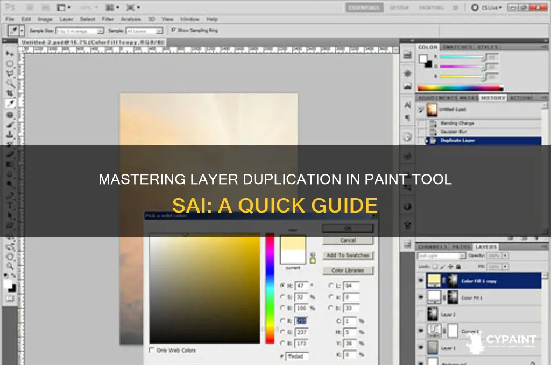Select the Crop tool
The height and width of the screenshot is (365, 551).
click(x=10, y=93)
